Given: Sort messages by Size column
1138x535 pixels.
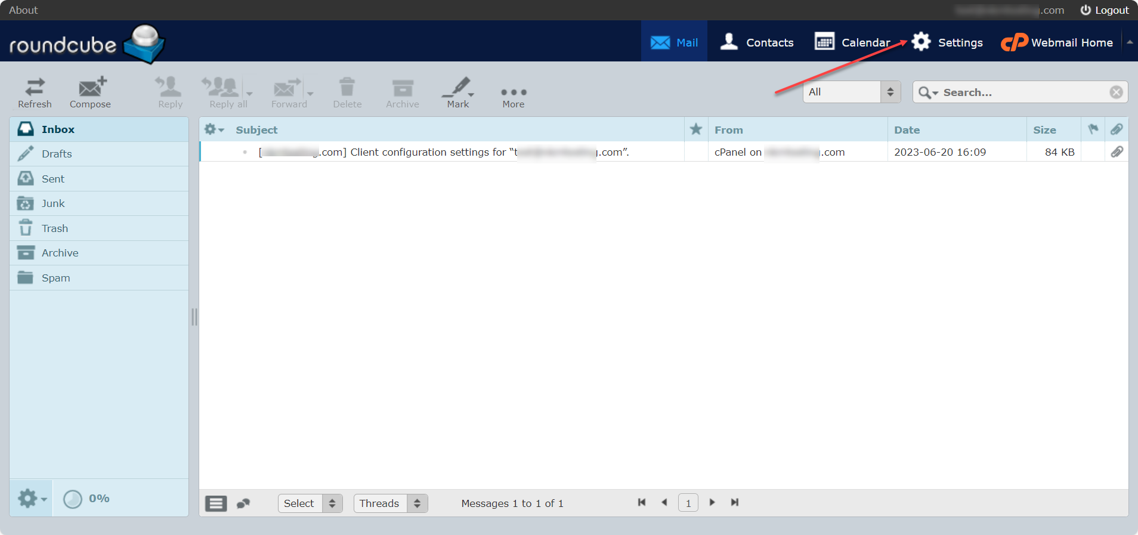Looking at the screenshot, I should click(1044, 130).
